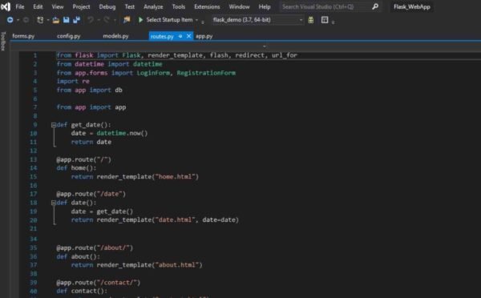Click the redo arrow icon
481x298 pixels.
[107, 20]
